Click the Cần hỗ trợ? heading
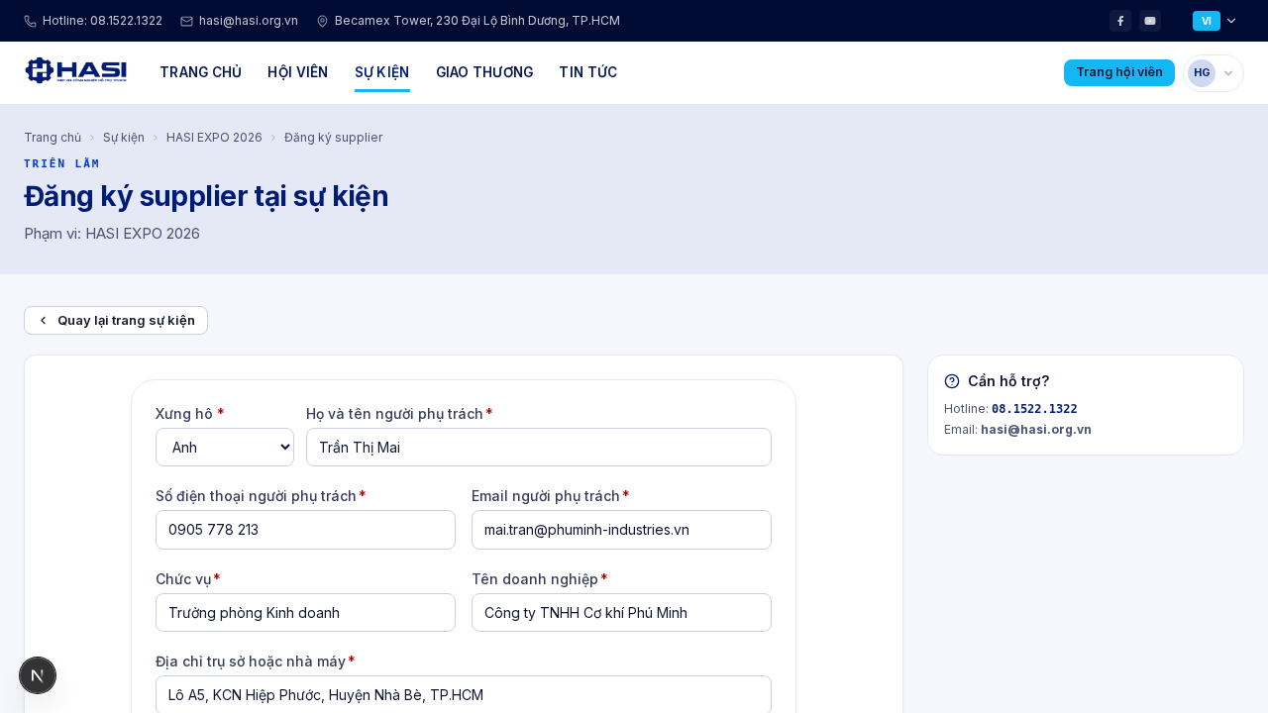The width and height of the screenshot is (1268, 713). [x=1008, y=381]
